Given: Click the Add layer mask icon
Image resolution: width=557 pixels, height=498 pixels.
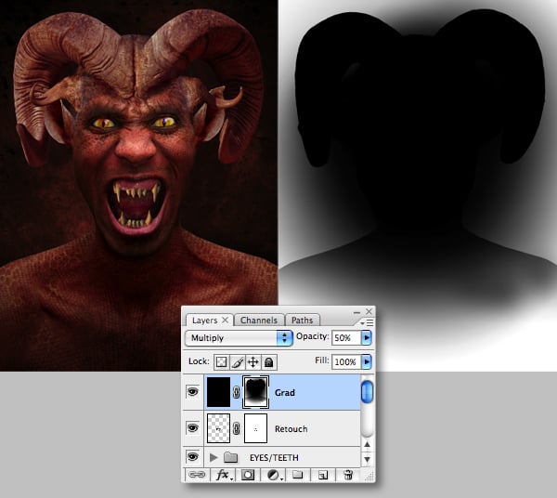Looking at the screenshot, I should point(249,475).
